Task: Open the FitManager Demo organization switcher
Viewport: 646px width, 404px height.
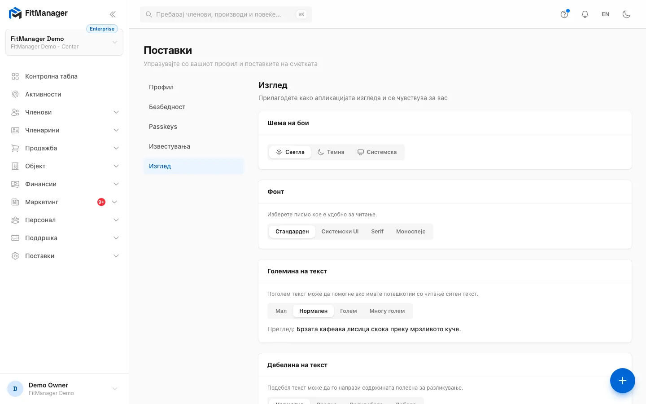Action: [x=64, y=42]
